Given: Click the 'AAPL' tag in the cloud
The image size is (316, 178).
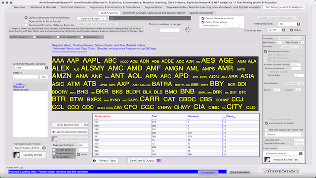Looking at the screenshot, I should 91,60.
